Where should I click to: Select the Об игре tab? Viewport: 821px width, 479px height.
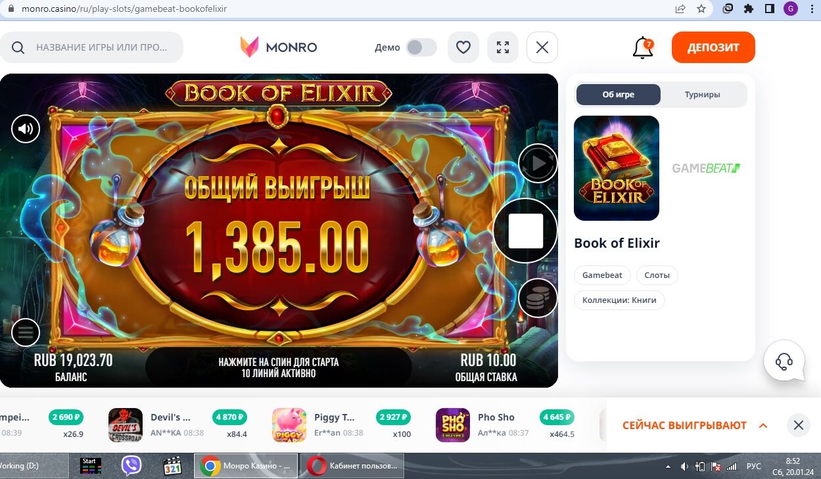[619, 95]
